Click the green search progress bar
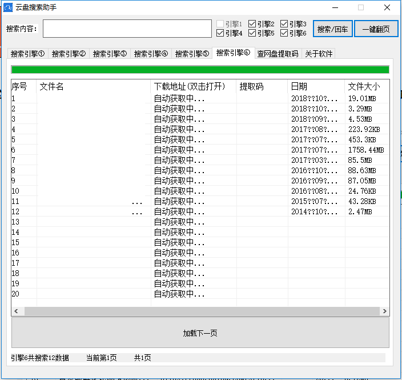This screenshot has height=380, width=402. tap(200, 70)
